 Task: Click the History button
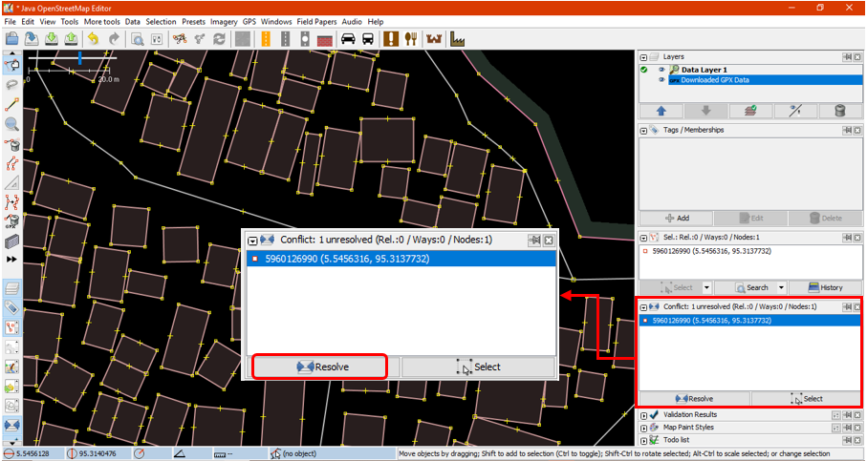coord(824,287)
